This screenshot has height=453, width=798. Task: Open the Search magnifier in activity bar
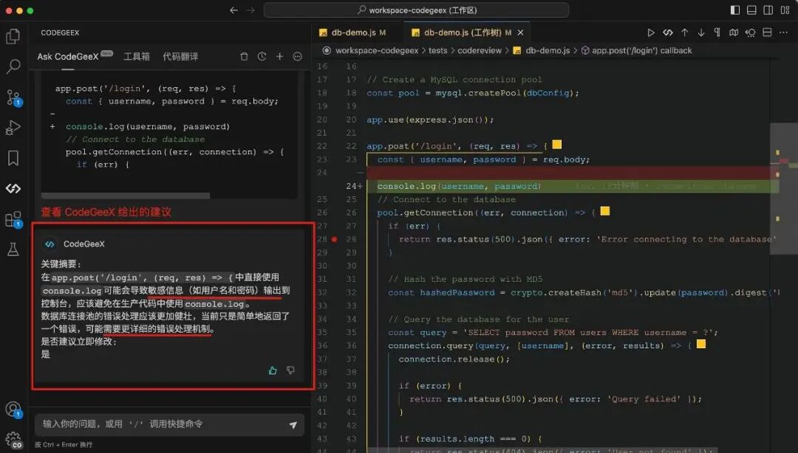point(13,66)
